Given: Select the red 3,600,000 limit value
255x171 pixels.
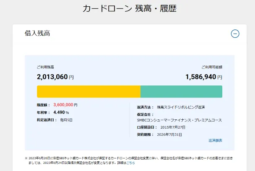Looking at the screenshot, I should point(63,105).
